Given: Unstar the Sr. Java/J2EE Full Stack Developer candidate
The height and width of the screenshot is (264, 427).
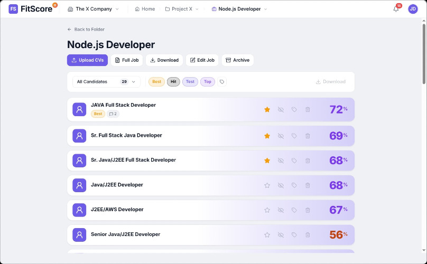Looking at the screenshot, I should point(267,161).
